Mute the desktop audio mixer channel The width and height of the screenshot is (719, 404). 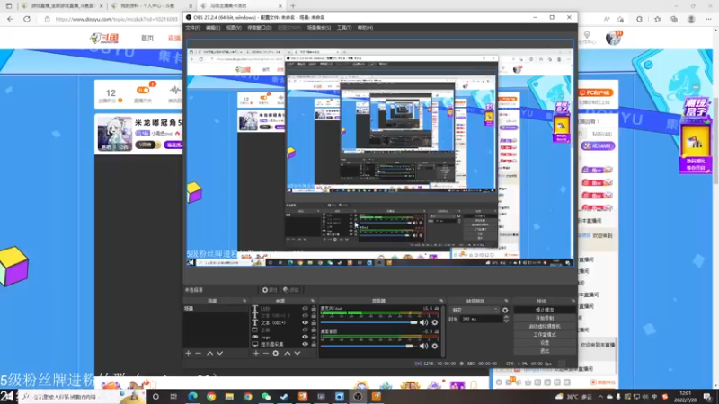(423, 346)
